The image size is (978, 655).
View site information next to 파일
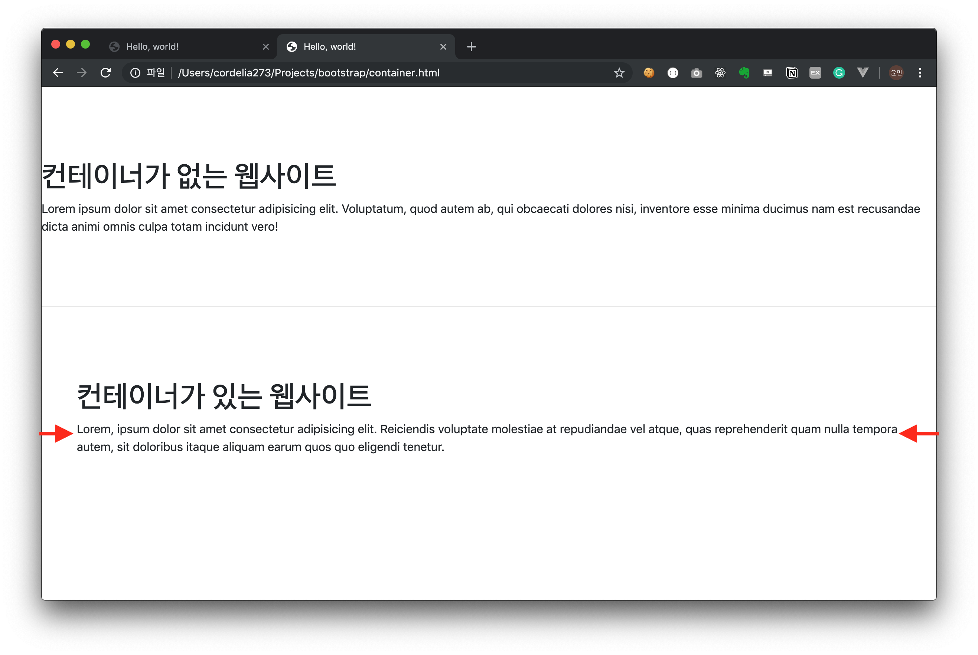(135, 73)
